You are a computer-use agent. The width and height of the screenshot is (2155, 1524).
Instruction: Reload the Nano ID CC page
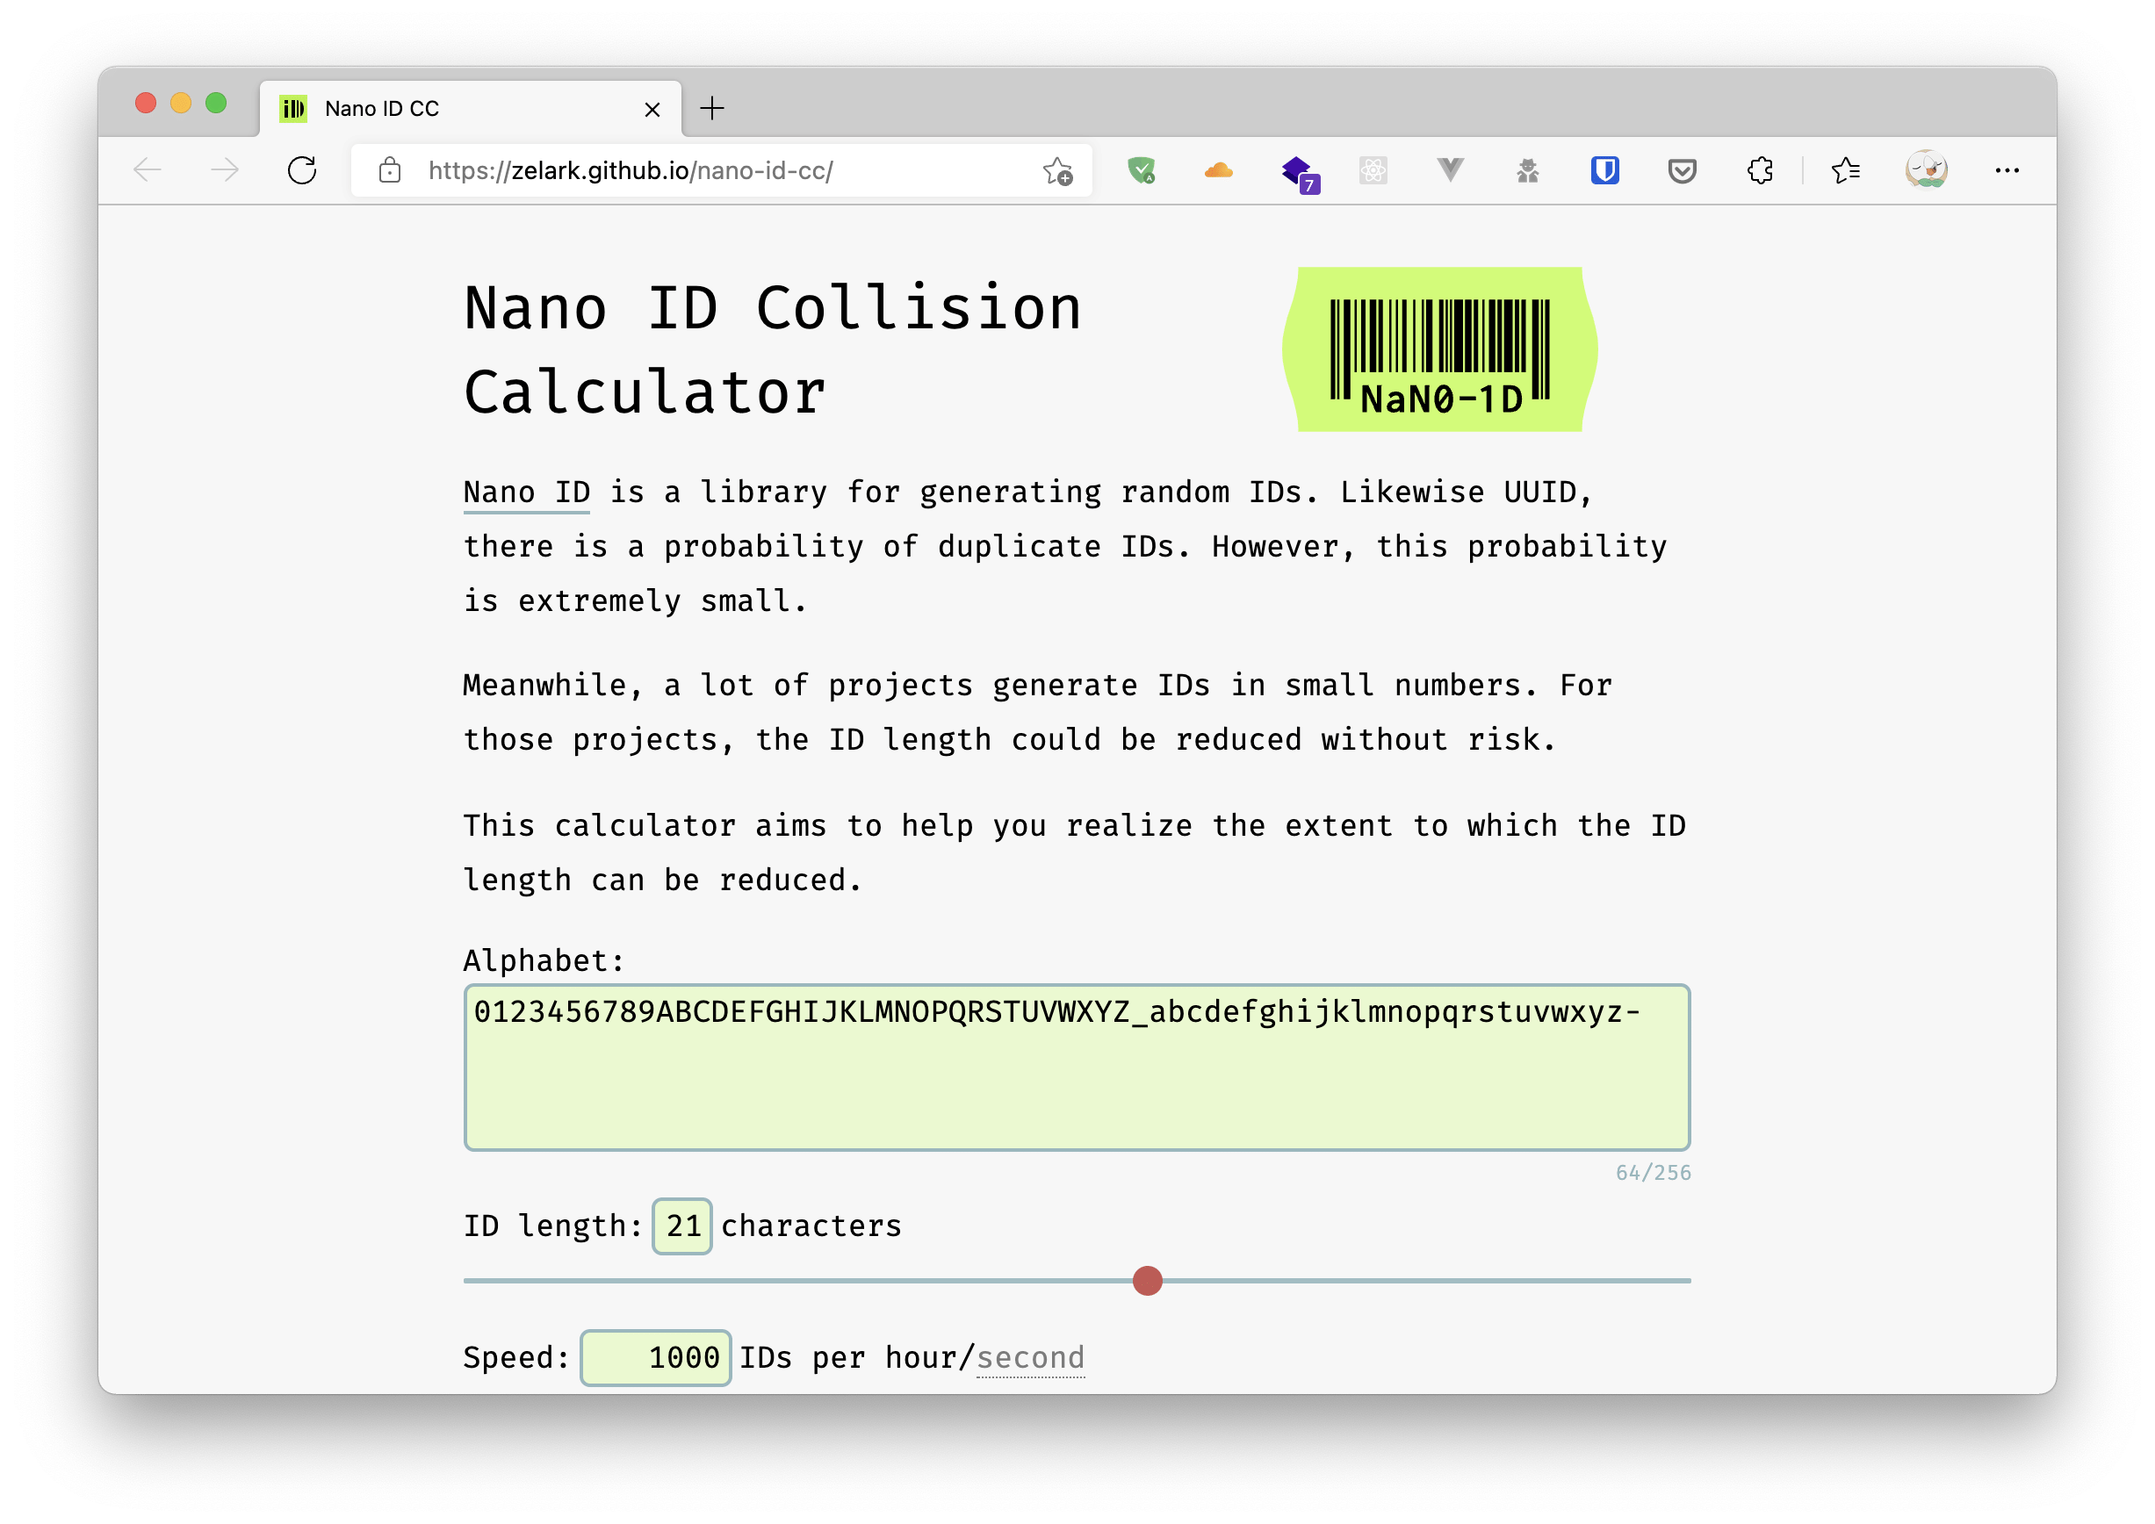point(301,169)
